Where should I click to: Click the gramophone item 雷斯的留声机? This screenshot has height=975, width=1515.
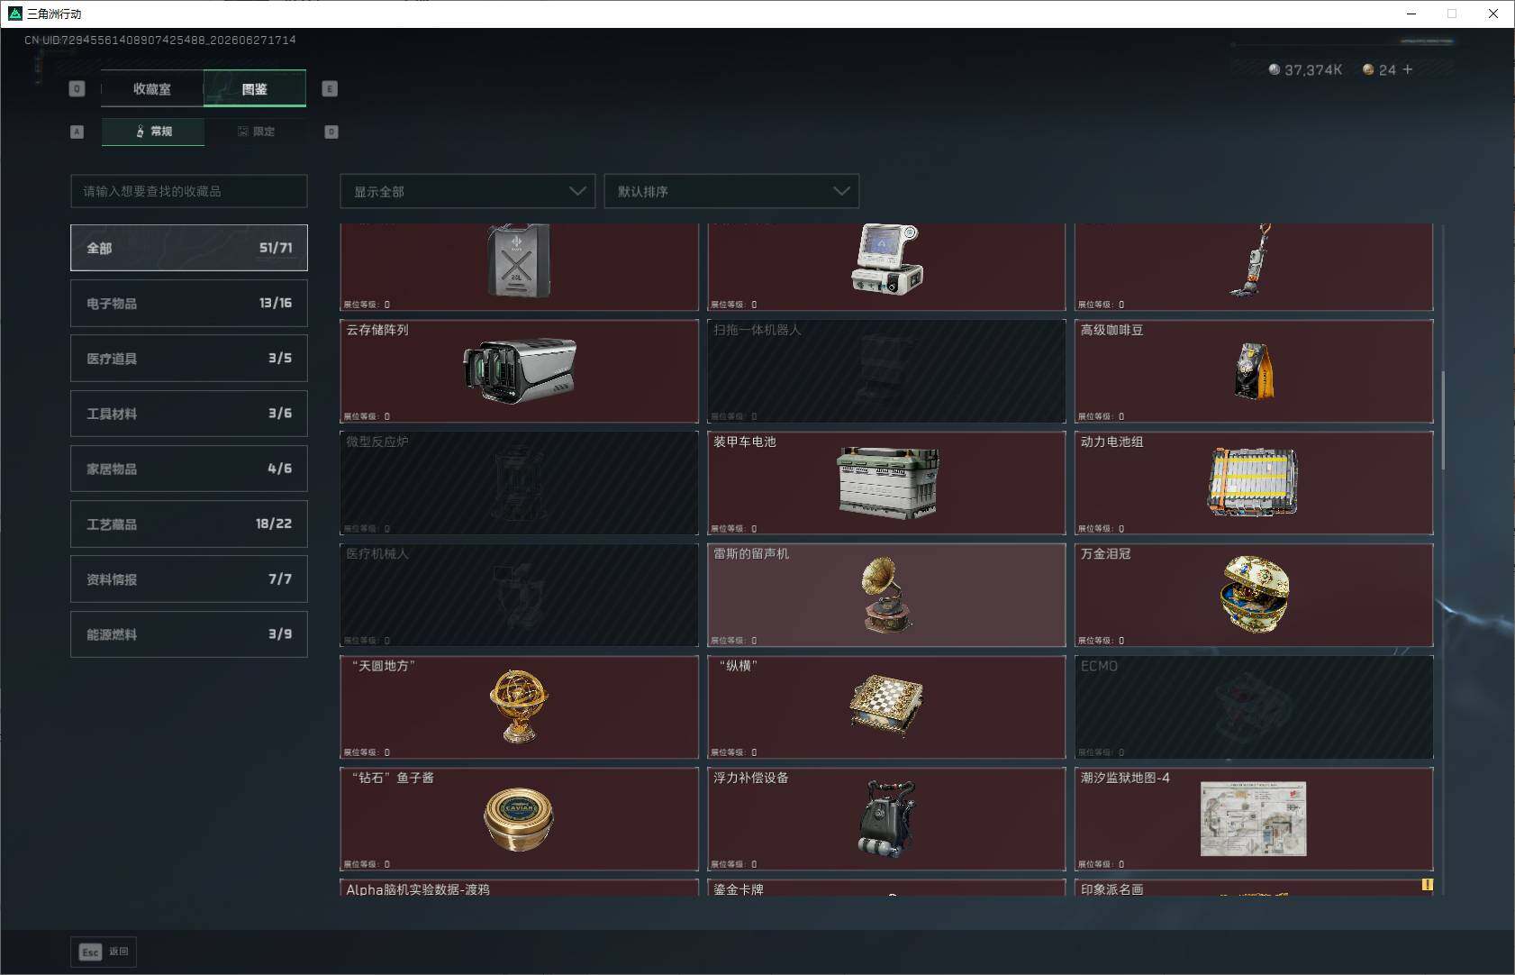tap(886, 595)
